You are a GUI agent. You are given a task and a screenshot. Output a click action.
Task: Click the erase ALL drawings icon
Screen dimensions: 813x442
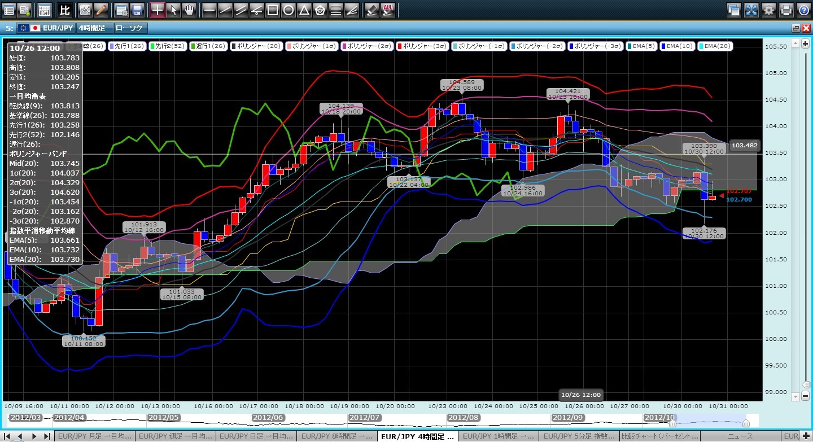tap(388, 10)
